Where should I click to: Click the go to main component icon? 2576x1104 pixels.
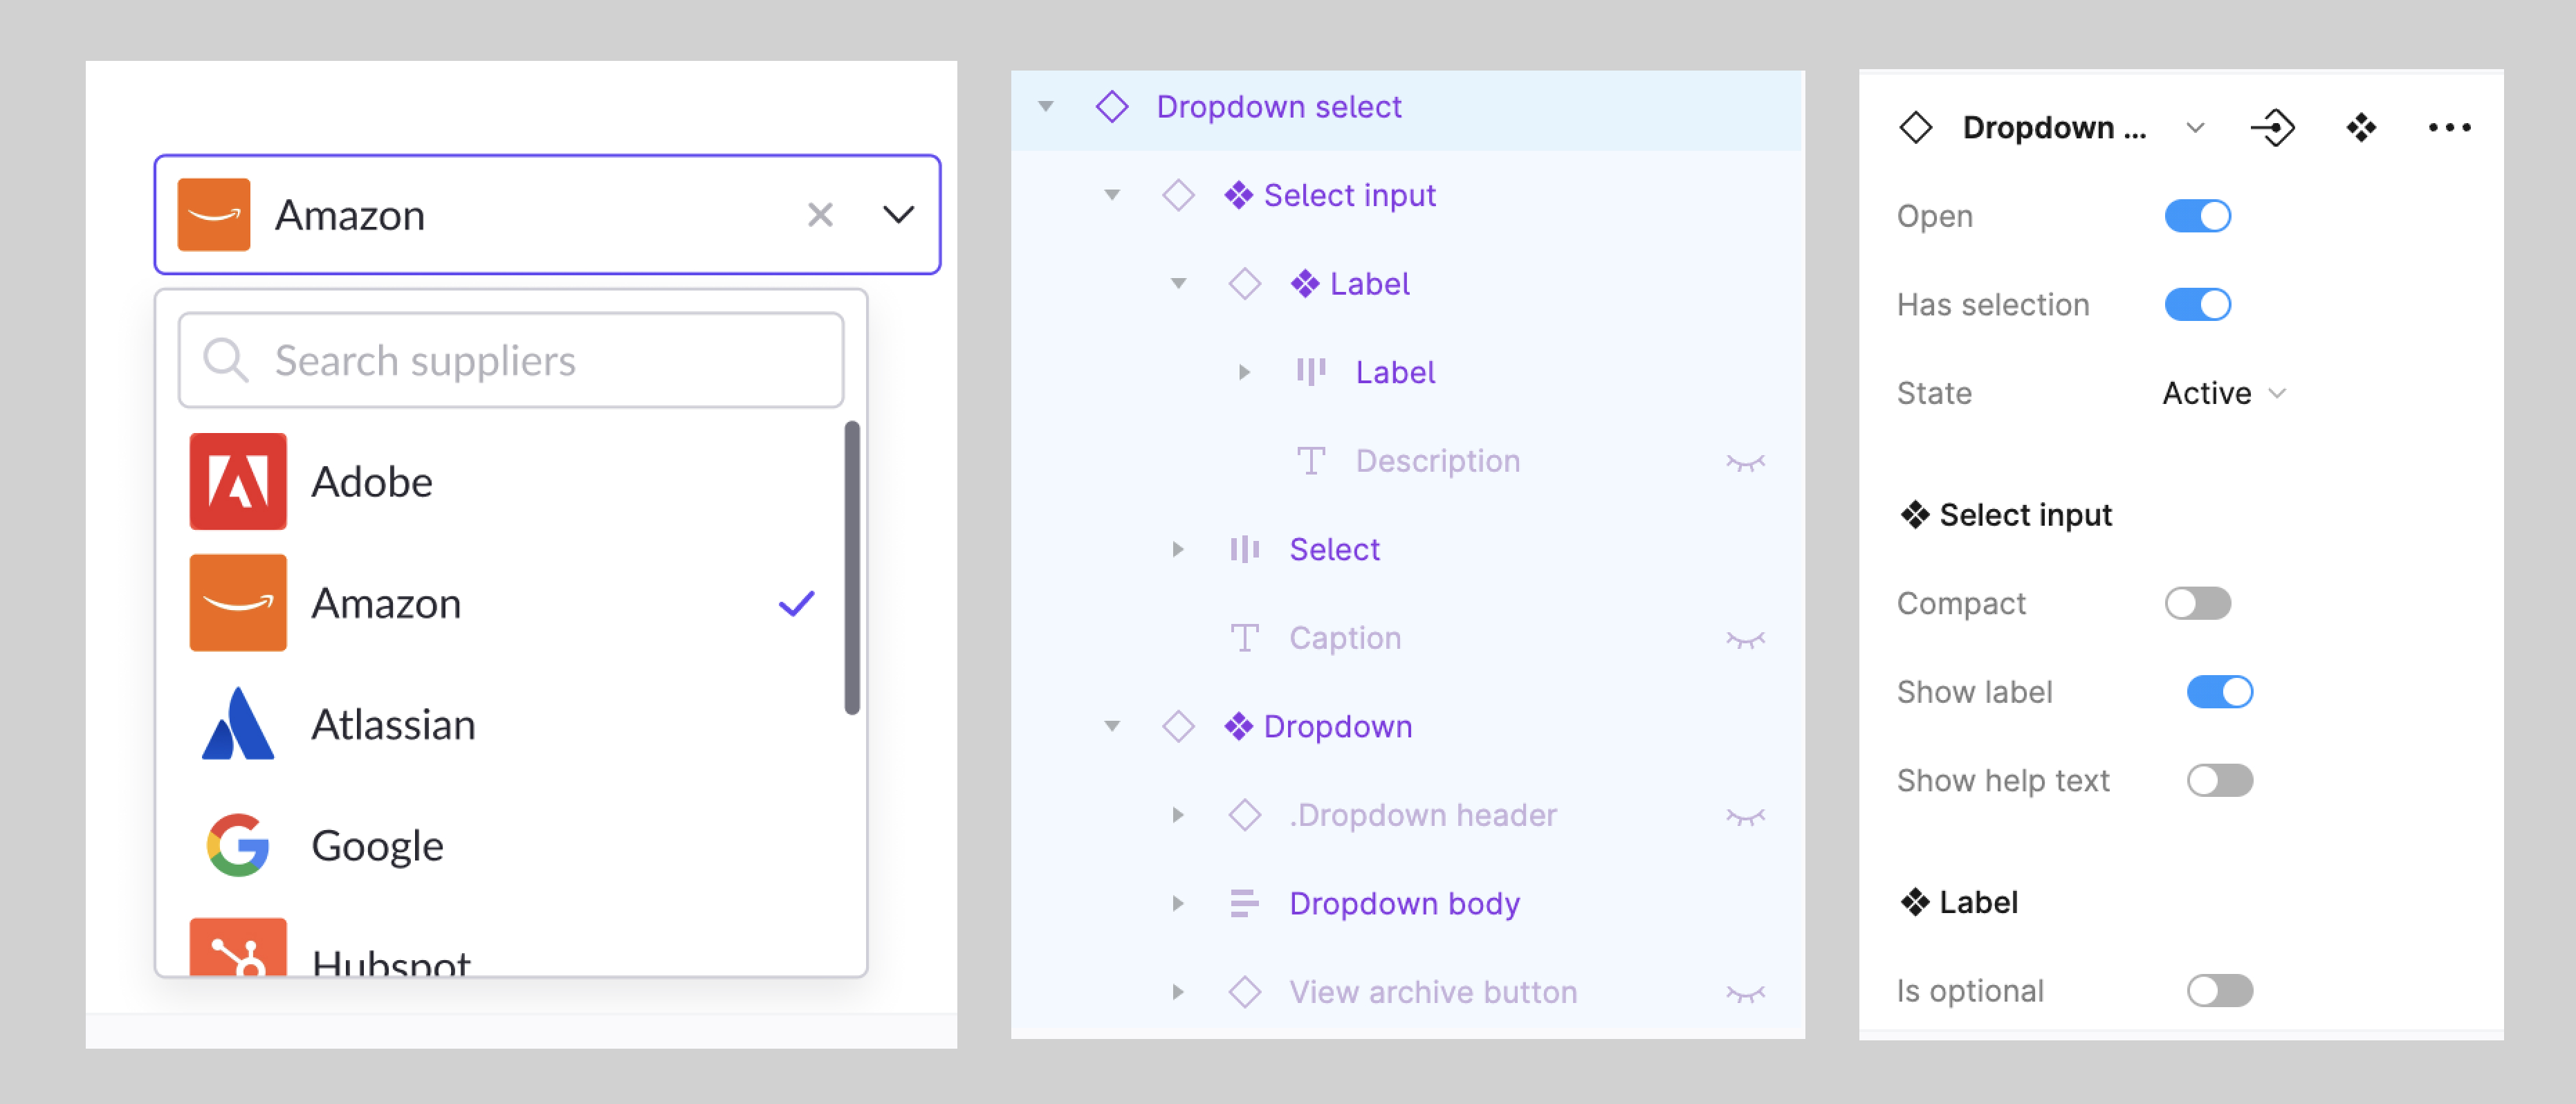point(2272,128)
